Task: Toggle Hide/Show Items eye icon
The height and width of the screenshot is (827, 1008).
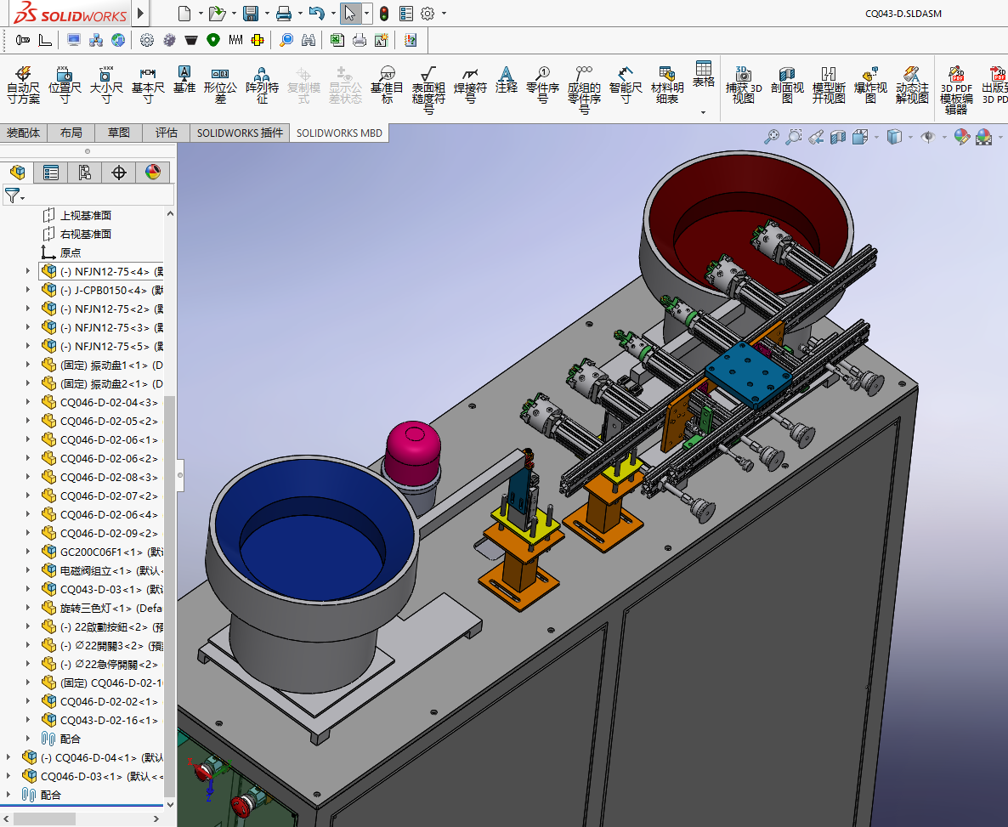Action: click(x=927, y=136)
